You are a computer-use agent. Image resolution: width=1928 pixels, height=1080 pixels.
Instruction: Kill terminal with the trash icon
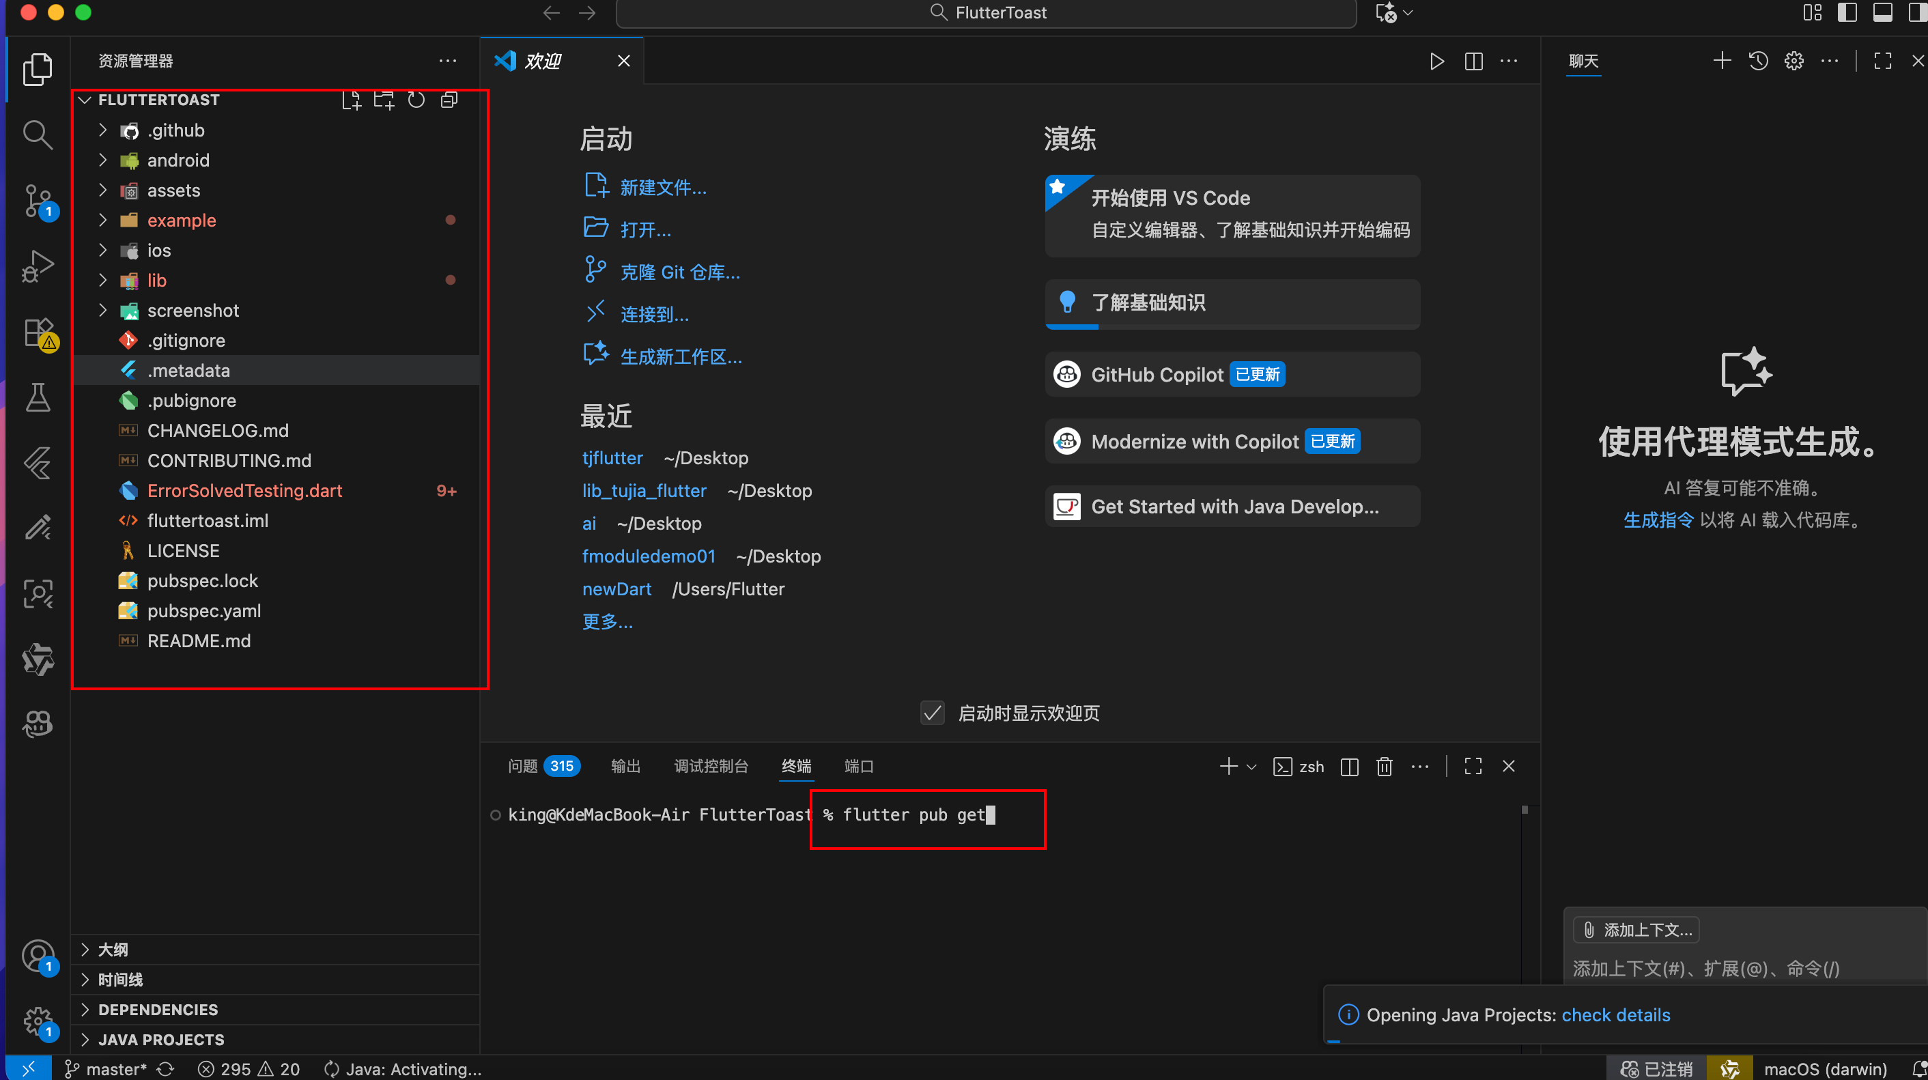point(1384,767)
